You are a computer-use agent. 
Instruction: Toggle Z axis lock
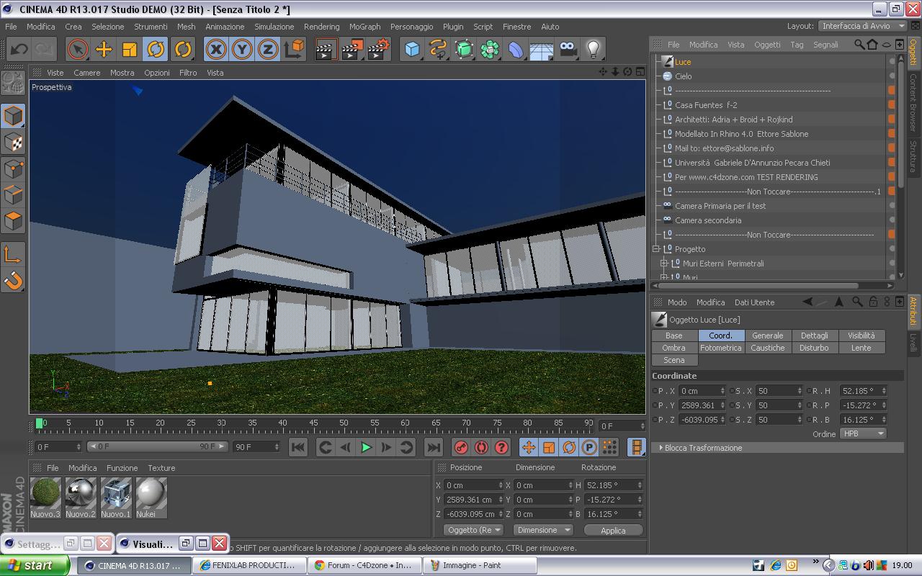267,49
